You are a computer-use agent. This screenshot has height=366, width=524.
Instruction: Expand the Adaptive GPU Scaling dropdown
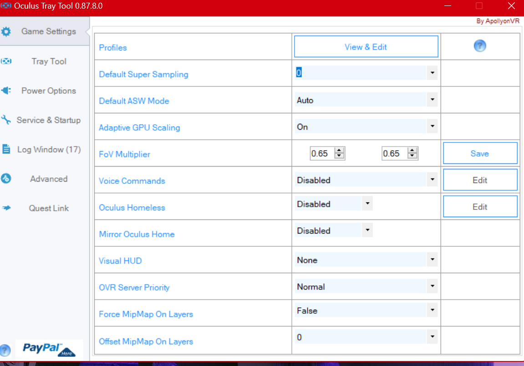pos(432,126)
